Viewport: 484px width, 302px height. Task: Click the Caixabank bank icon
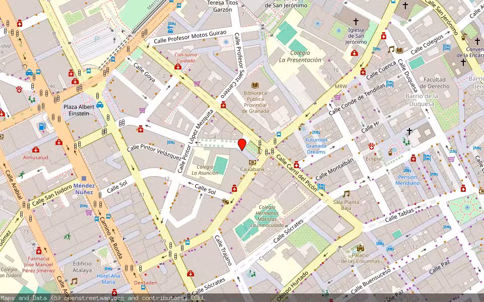[252, 163]
